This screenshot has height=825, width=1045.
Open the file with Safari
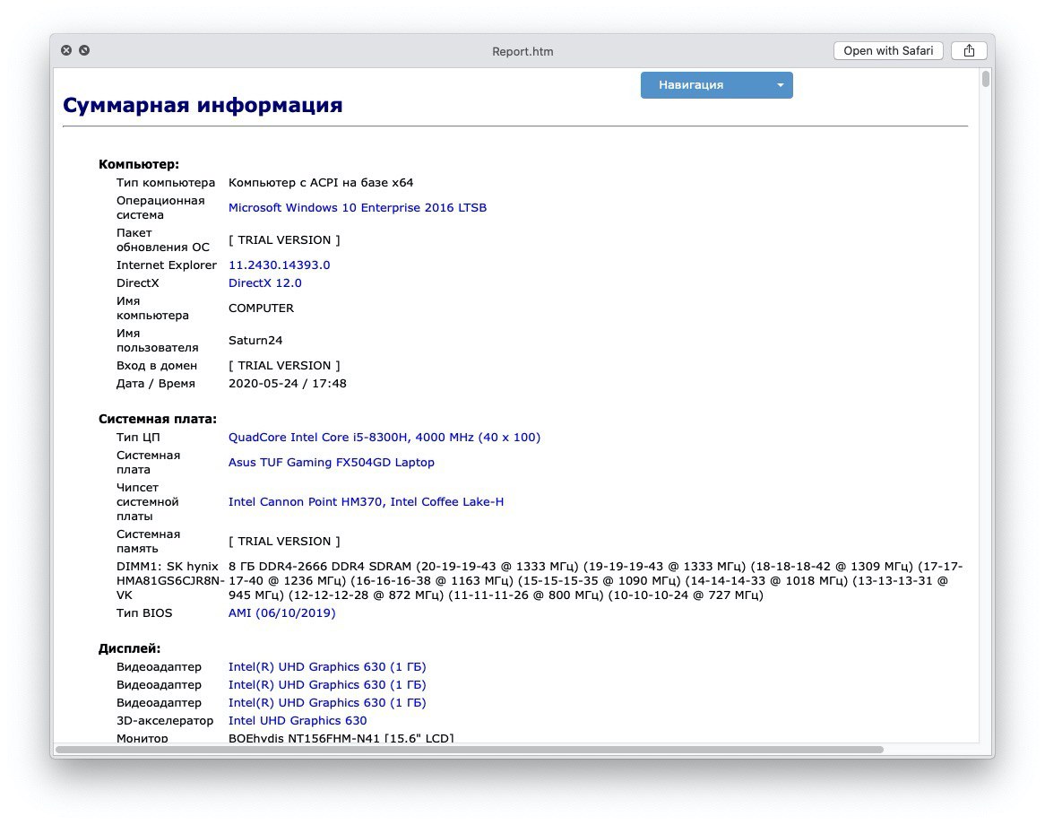click(x=888, y=51)
